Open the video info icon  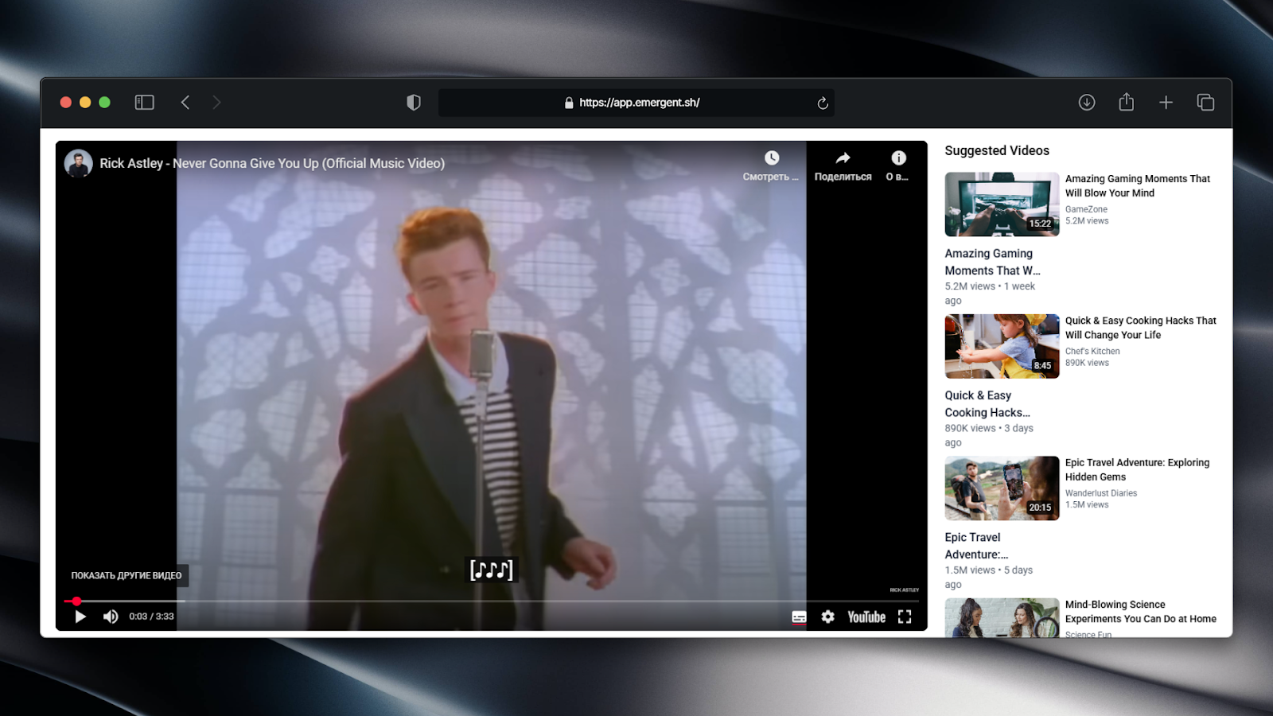[898, 158]
